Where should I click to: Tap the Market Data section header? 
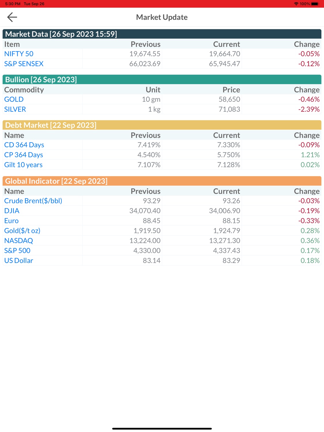[x=162, y=34]
